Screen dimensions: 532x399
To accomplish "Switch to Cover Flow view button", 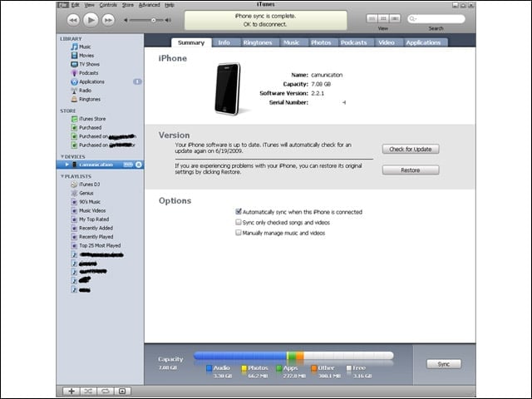I will click(395, 18).
